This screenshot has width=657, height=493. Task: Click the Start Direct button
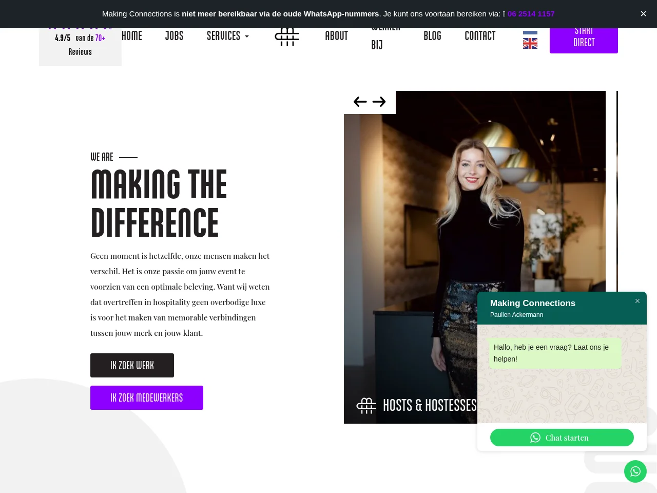point(584,41)
